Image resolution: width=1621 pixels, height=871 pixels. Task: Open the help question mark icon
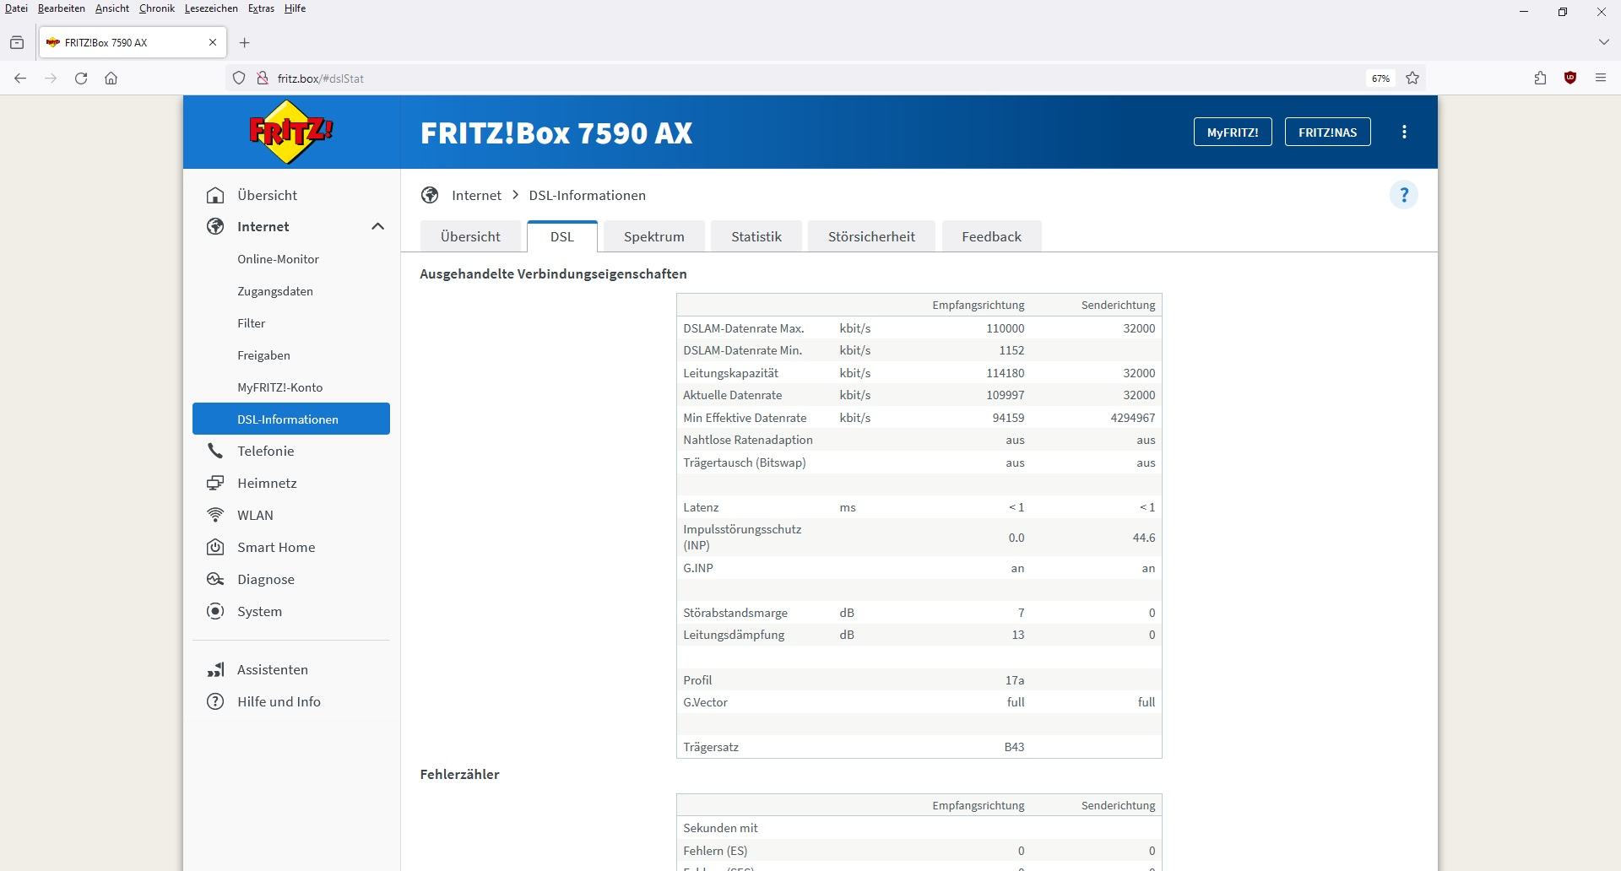1404,195
